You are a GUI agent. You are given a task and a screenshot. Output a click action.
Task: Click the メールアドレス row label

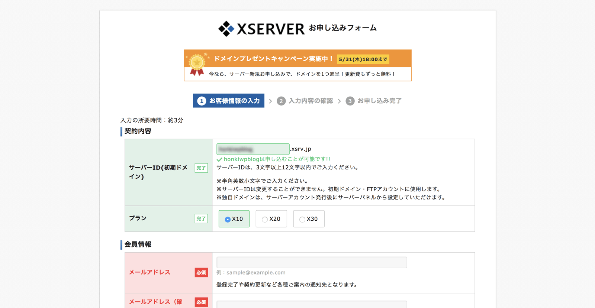click(x=150, y=272)
